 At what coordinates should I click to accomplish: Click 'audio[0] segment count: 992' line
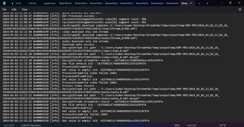click(74, 22)
